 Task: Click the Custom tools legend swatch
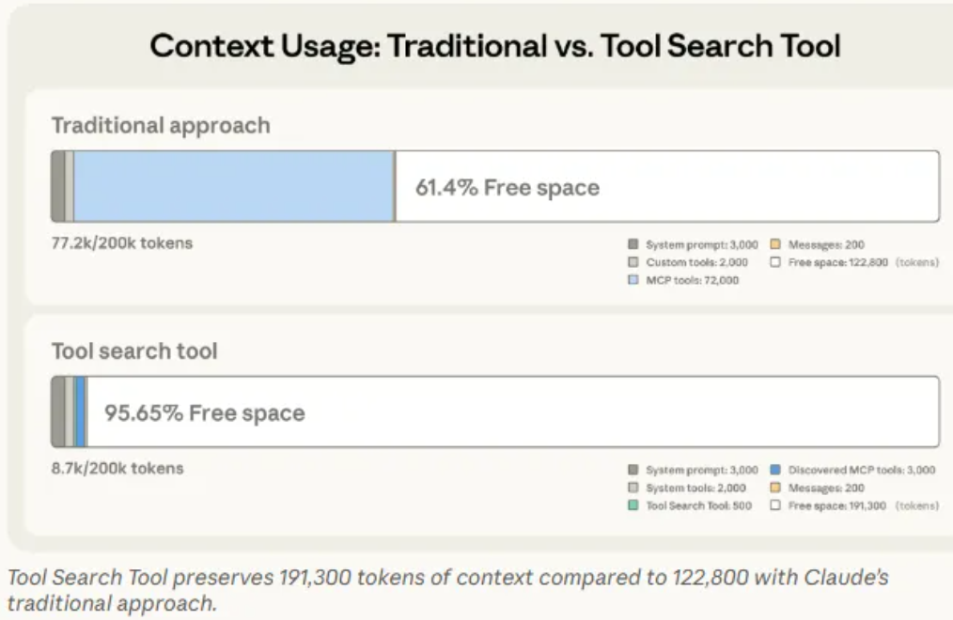[x=633, y=263]
